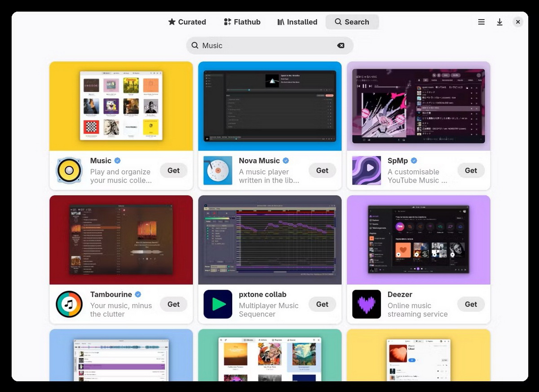Click the books icon on Installed tab
The width and height of the screenshot is (539, 392).
pos(281,22)
